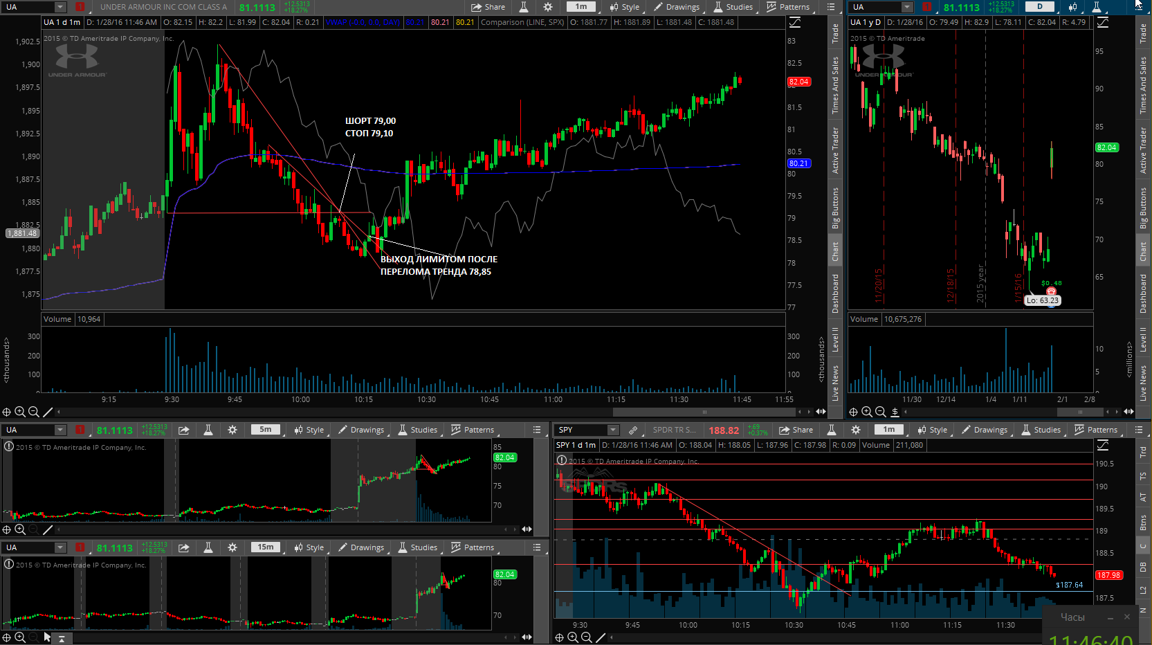This screenshot has height=645, width=1152.
Task: Open Studies menu on the 5m UA chart
Action: pos(417,430)
